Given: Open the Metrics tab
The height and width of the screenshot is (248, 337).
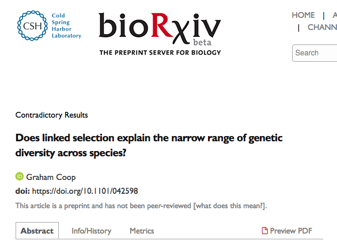Looking at the screenshot, I should tap(142, 231).
